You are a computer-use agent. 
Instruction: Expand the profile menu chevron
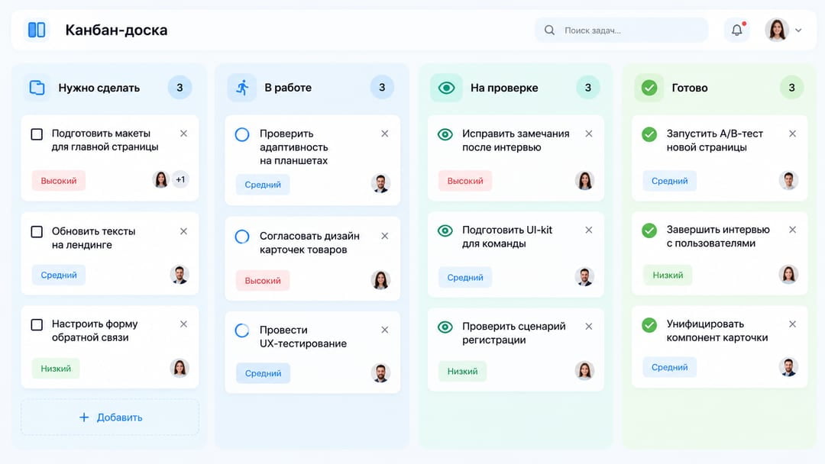(798, 31)
